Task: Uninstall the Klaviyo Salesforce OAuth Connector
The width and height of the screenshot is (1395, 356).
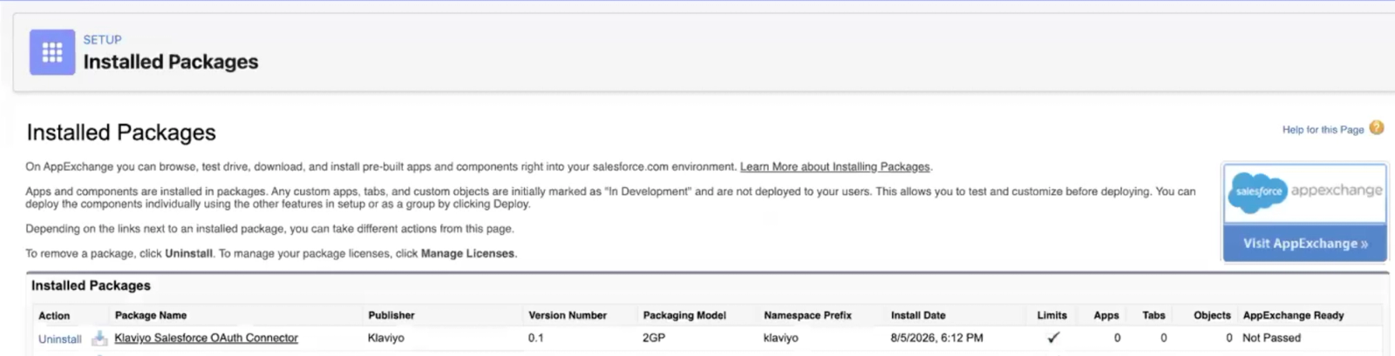Action: 60,339
